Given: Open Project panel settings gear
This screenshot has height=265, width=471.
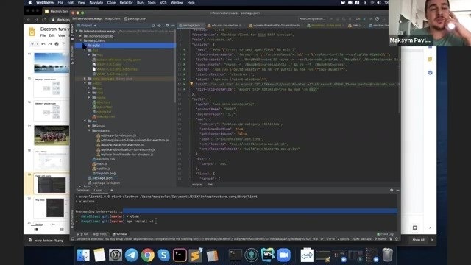Looking at the screenshot, I should point(167,26).
